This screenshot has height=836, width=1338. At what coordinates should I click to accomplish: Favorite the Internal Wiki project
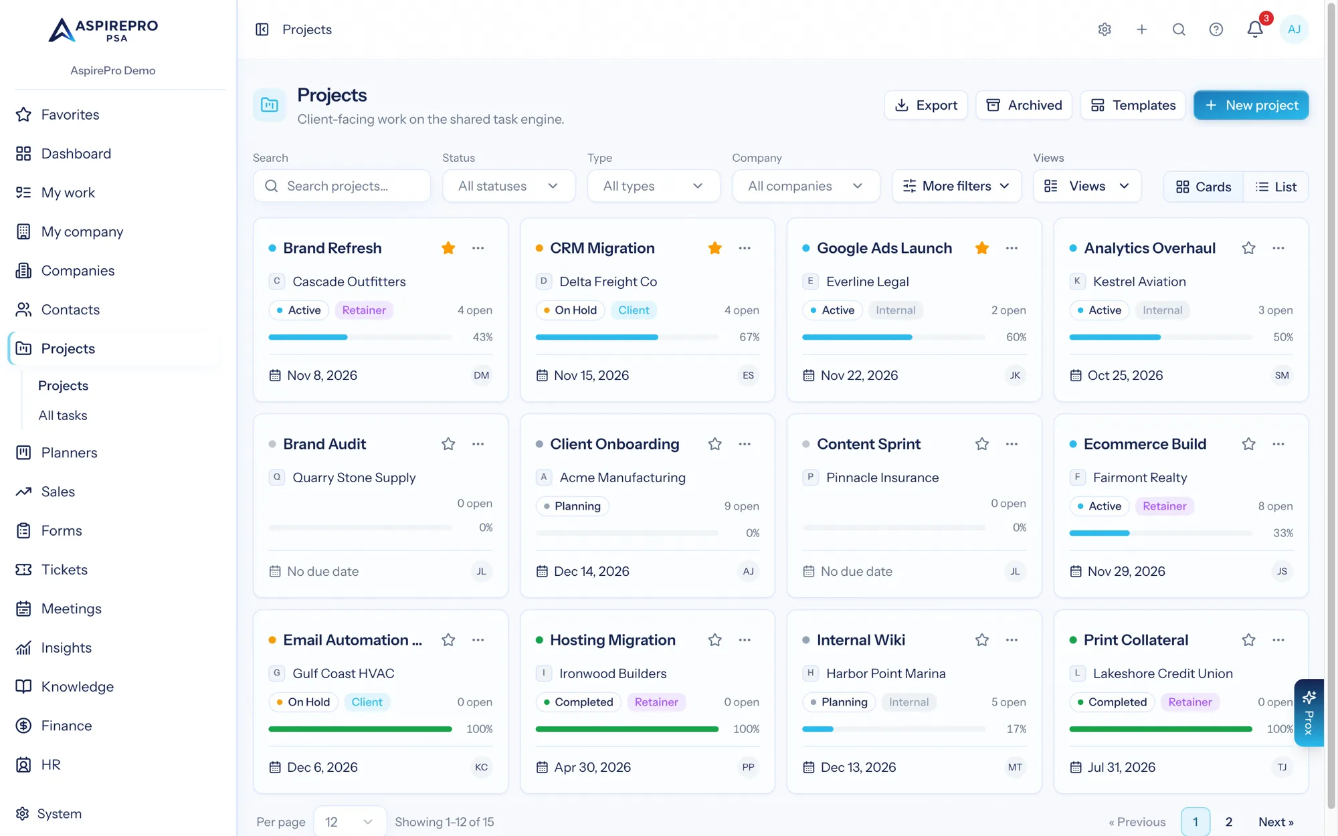pos(982,640)
